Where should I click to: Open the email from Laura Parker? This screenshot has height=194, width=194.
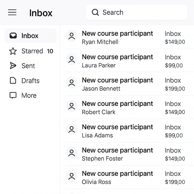(130, 61)
